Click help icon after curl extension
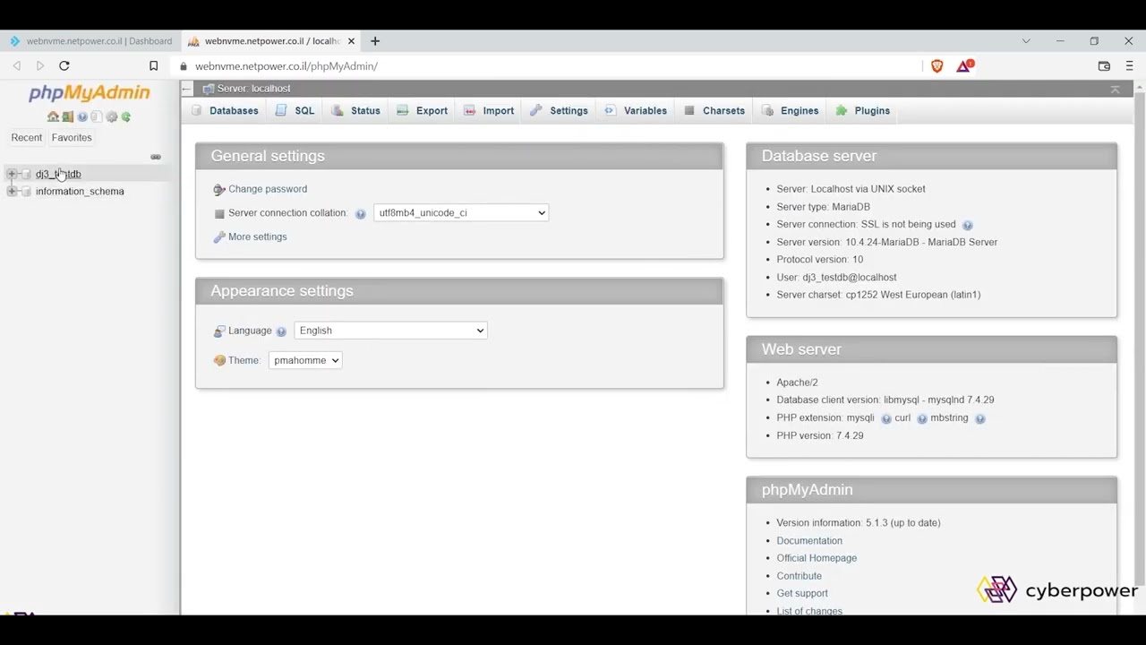1146x645 pixels. click(921, 418)
